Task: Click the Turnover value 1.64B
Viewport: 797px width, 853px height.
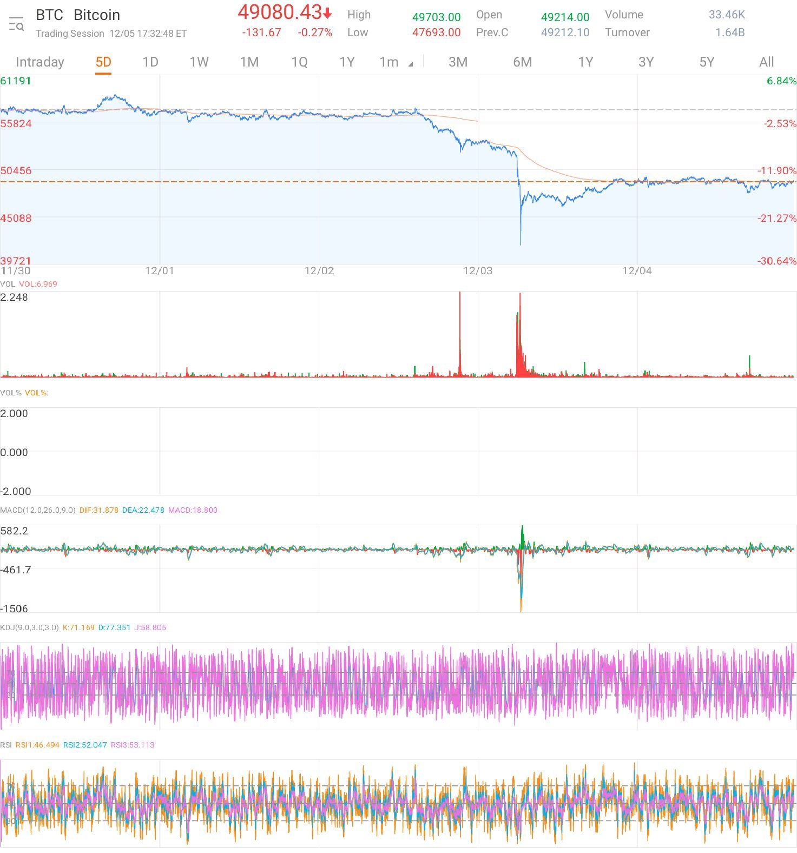Action: [730, 32]
